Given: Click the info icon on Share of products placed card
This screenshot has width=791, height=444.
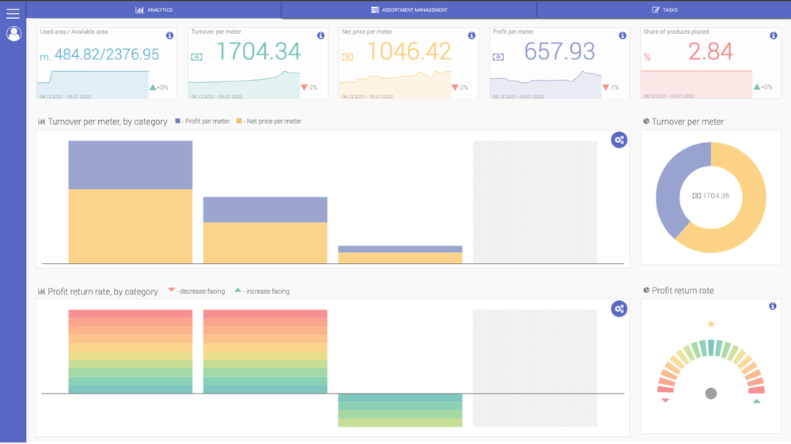Looking at the screenshot, I should 773,36.
